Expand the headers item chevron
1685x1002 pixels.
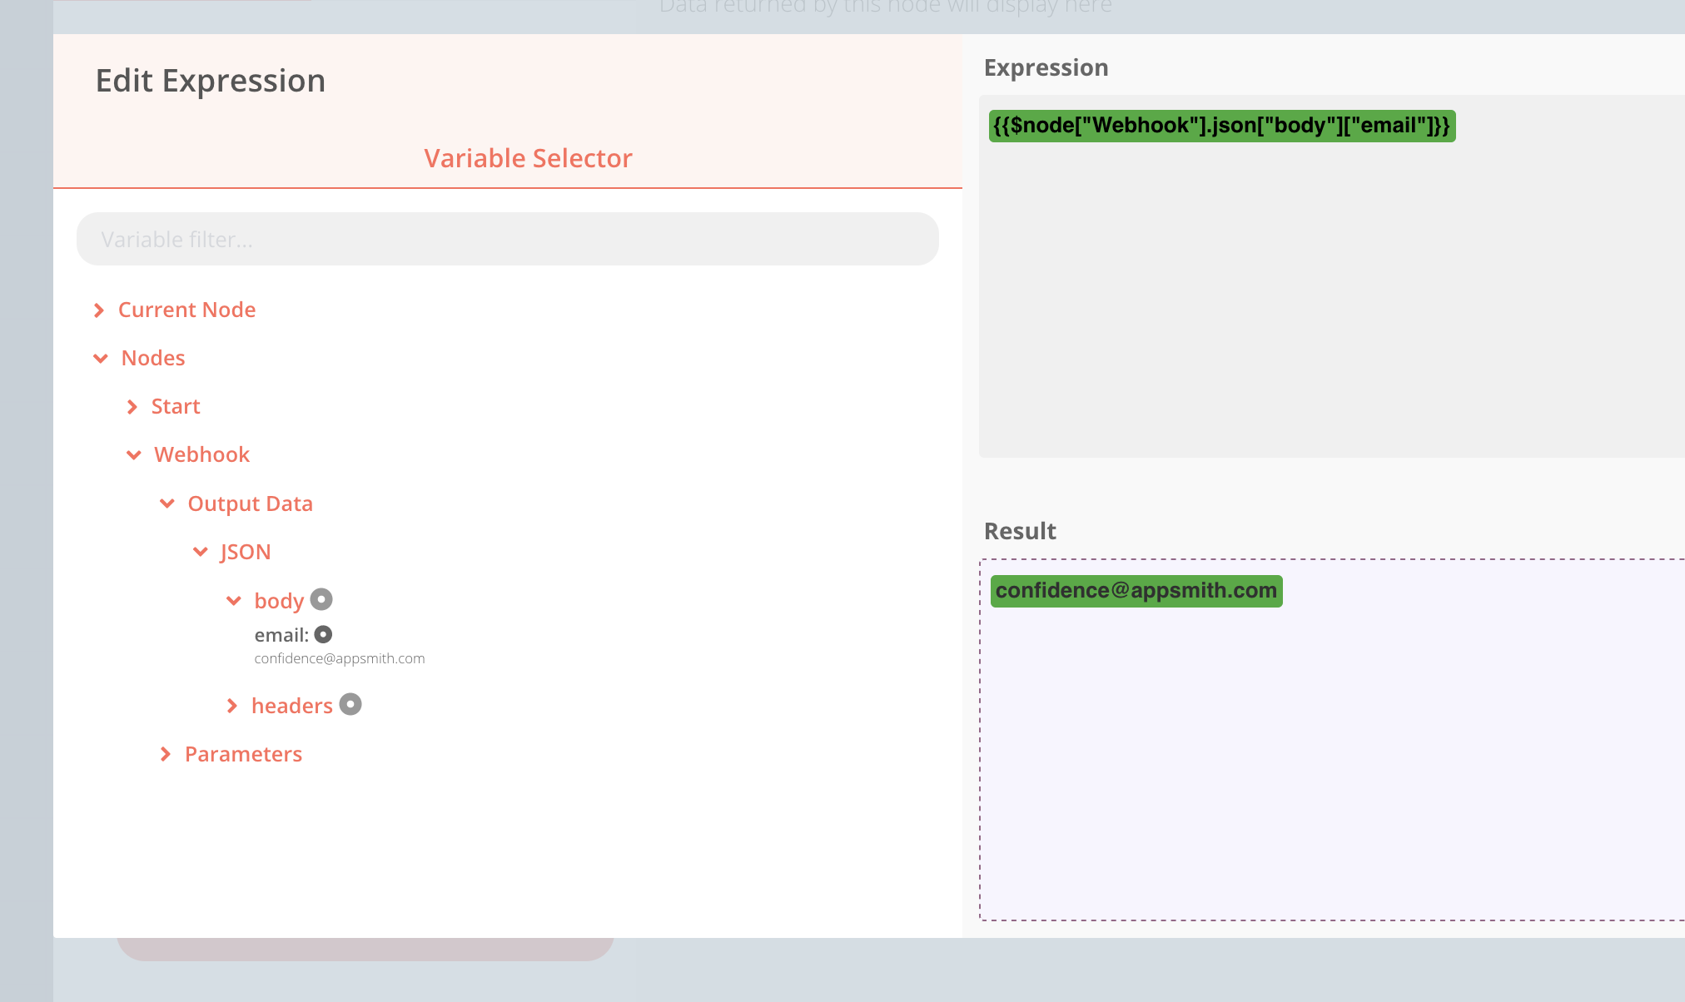click(232, 706)
